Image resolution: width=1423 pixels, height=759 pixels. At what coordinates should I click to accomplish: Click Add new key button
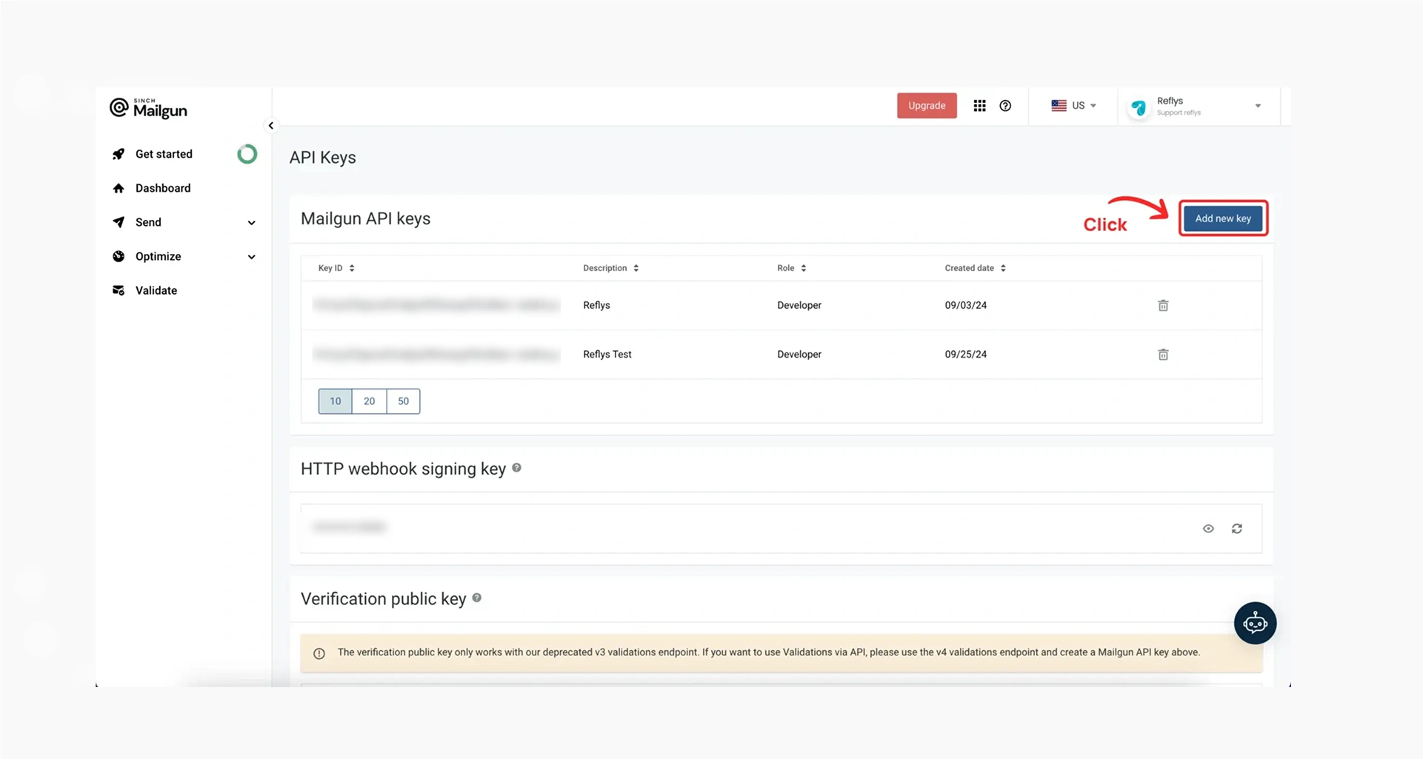click(1223, 218)
